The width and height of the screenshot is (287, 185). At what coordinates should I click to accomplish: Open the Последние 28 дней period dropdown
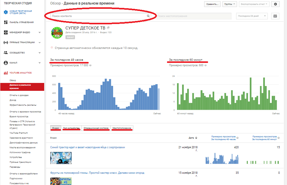252,16
